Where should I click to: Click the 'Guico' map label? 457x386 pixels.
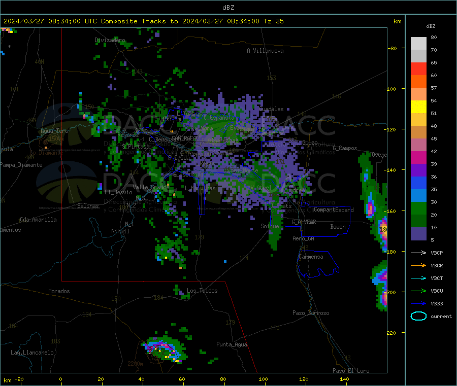click(310, 143)
